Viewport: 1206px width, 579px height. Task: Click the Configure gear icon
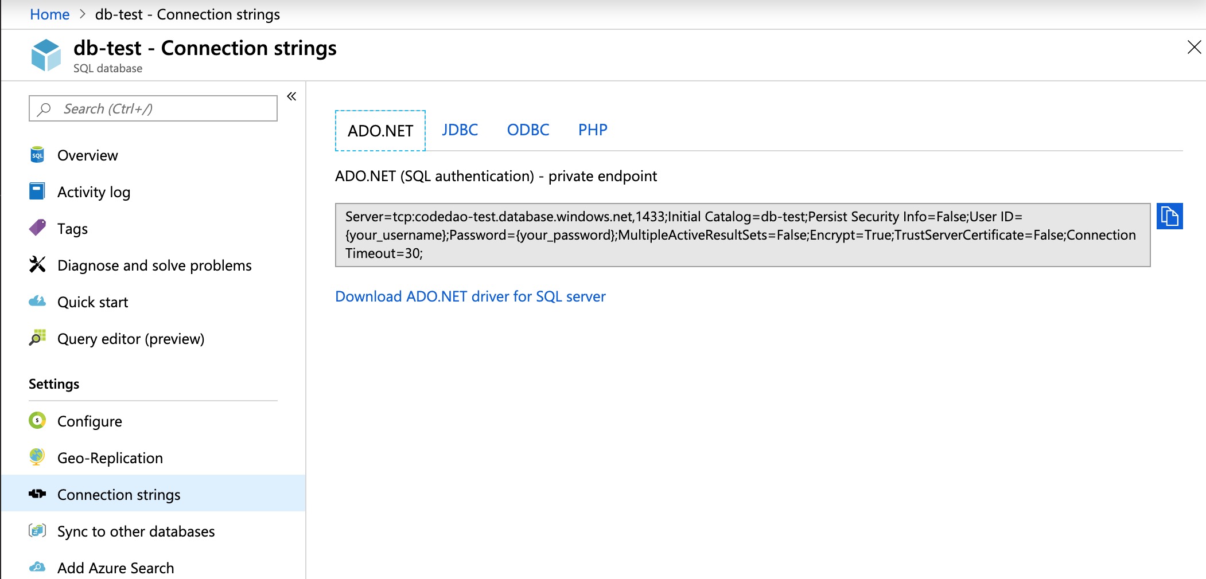point(37,421)
